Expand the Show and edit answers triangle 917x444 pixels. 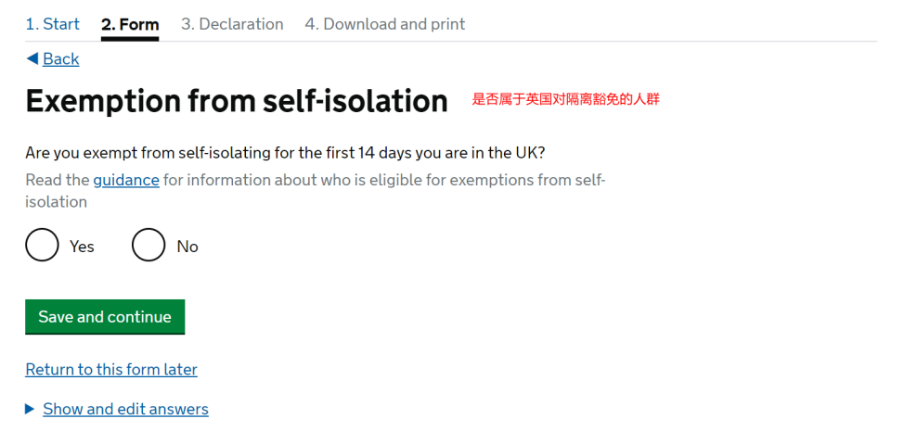[30, 409]
